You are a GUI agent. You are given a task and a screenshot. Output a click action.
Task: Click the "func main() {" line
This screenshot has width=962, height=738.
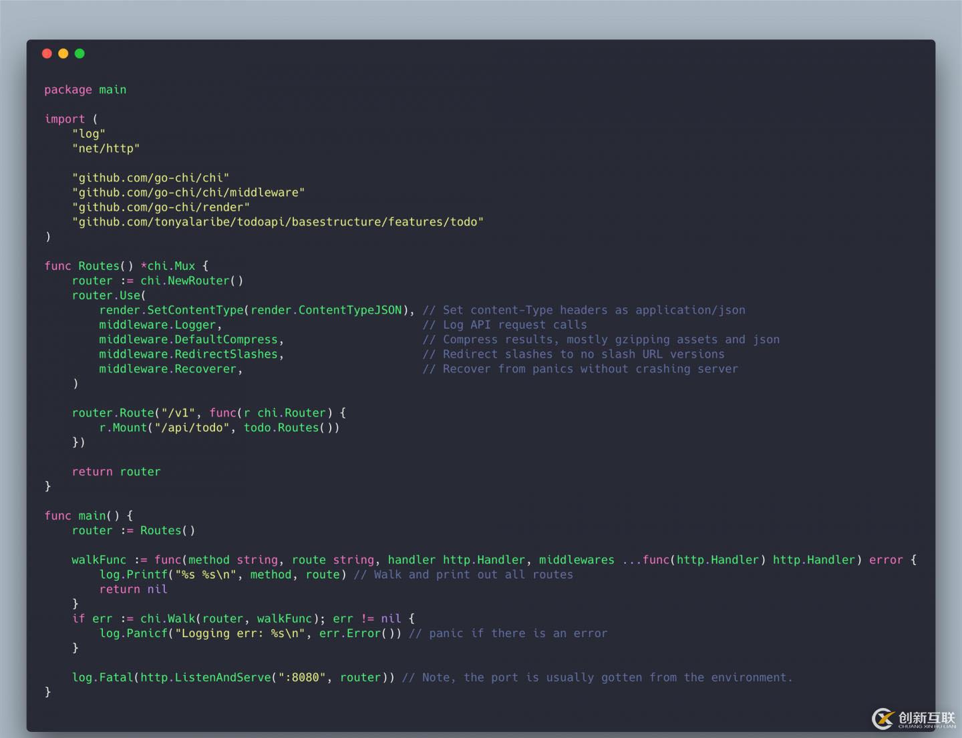point(89,516)
